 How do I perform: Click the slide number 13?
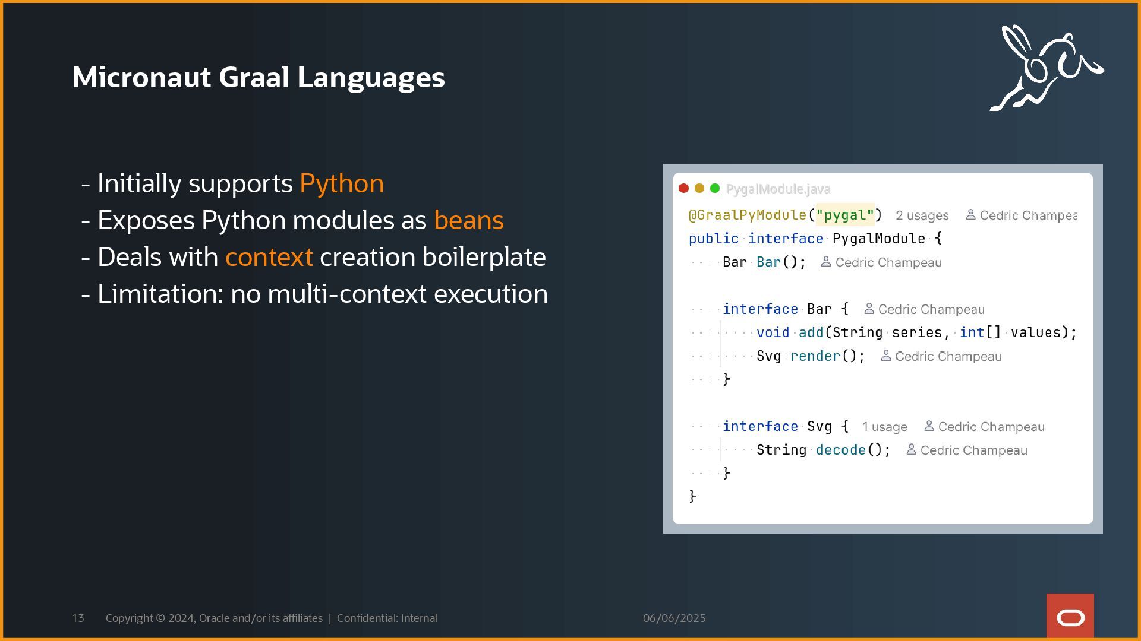click(x=78, y=618)
